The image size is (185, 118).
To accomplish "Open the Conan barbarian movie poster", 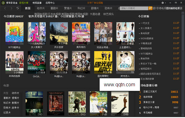I will click(x=56, y=104).
